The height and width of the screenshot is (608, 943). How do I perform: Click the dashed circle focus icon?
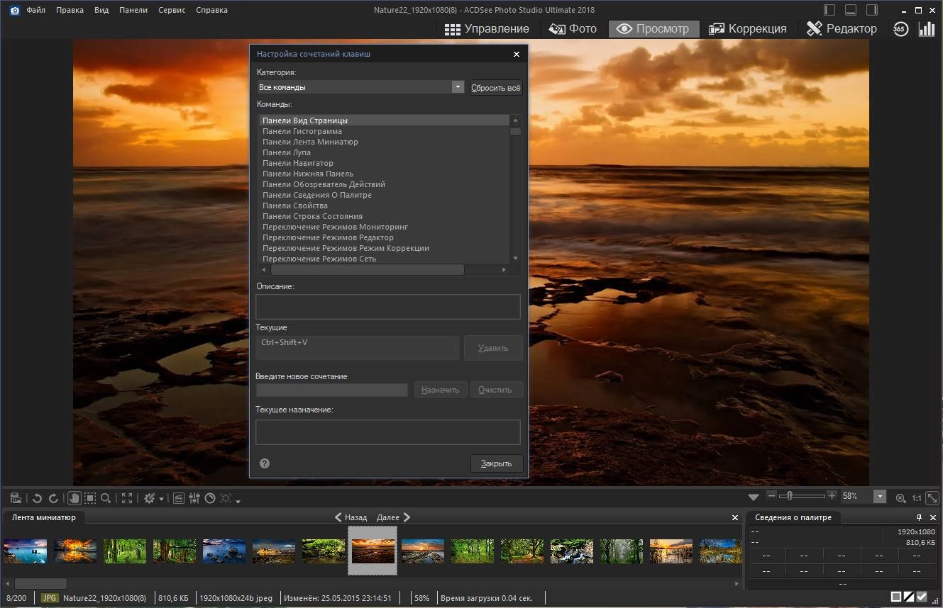click(x=226, y=498)
